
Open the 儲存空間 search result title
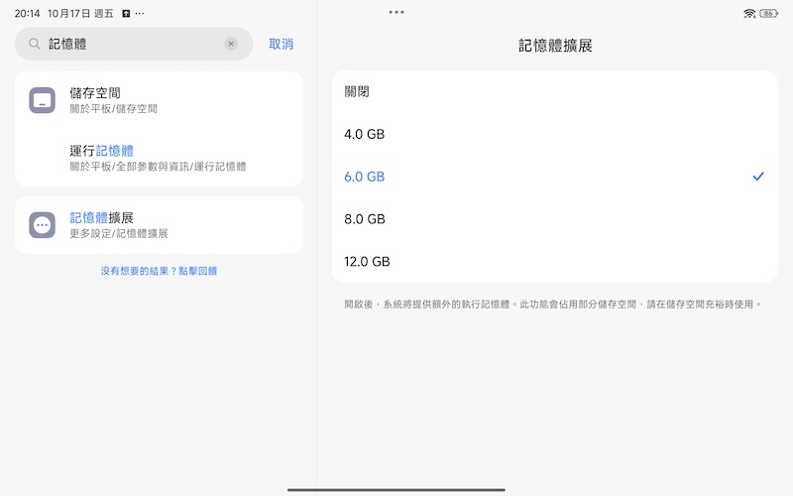[x=95, y=93]
